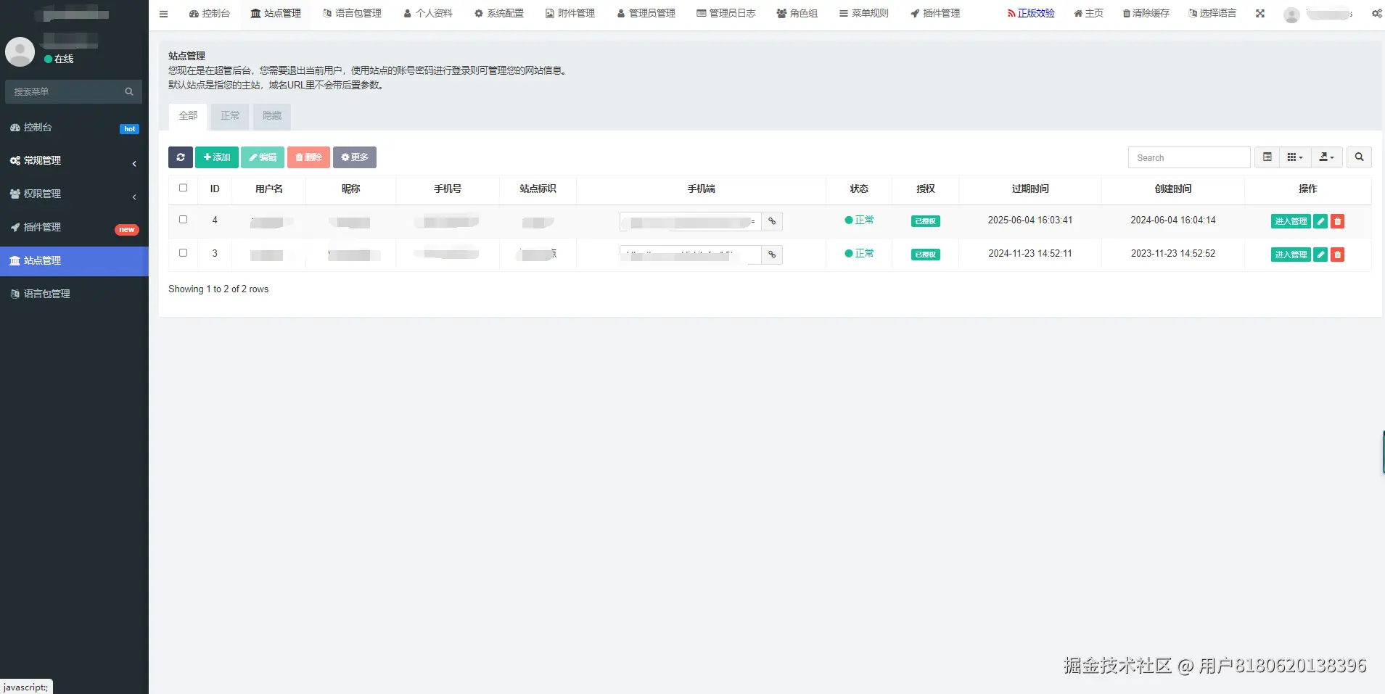Open the 管理员管理 top navigation tab
The width and height of the screenshot is (1385, 694).
coord(646,14)
